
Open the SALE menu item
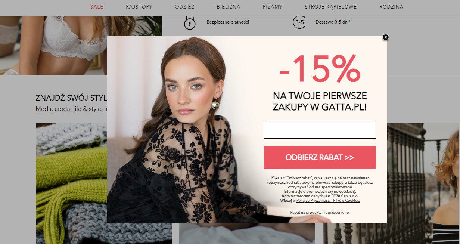(x=97, y=7)
